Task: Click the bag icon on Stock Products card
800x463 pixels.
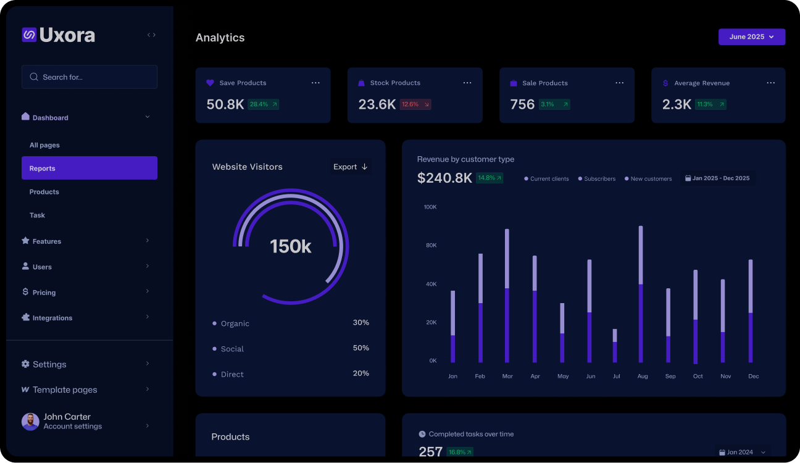Action: (x=362, y=82)
